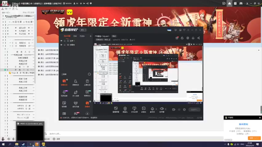This screenshot has width=262, height=147.
Task: Toggle the visibility eye of 全屏 1 source
Action: 61,41
